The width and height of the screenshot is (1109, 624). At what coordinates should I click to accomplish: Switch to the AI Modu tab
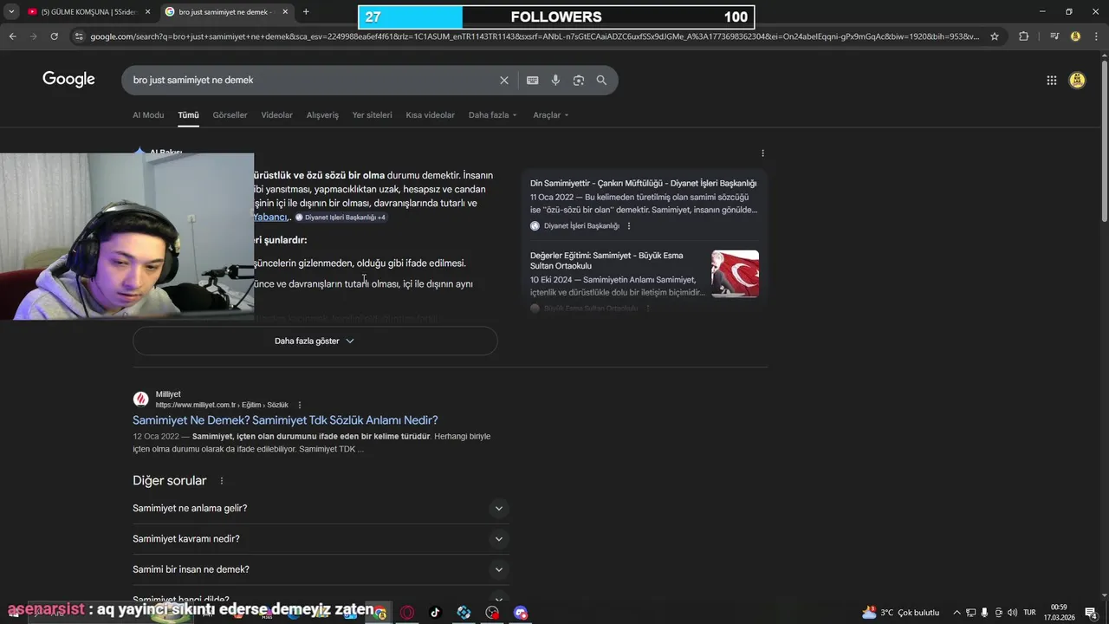click(x=148, y=115)
